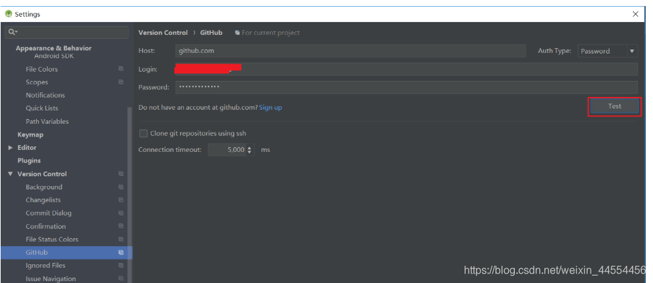Click the Android Studio icon in title bar
The image size is (653, 283).
click(x=8, y=14)
